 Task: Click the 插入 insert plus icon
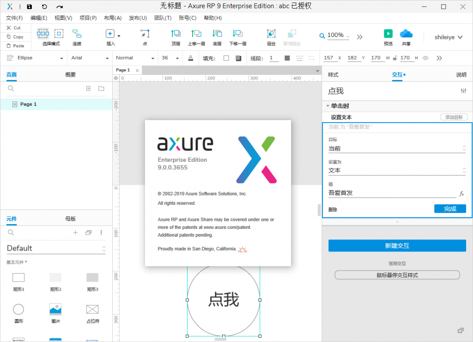point(110,33)
